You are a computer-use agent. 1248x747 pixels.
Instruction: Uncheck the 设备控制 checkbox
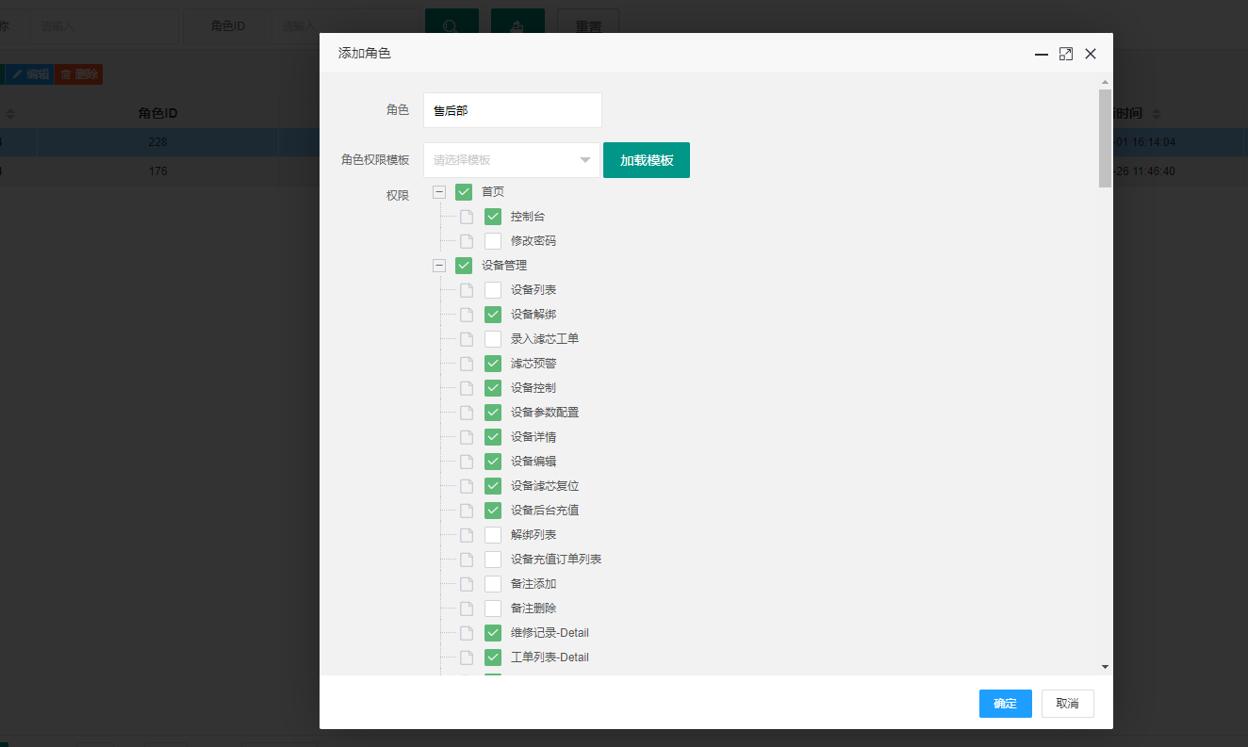tap(493, 388)
